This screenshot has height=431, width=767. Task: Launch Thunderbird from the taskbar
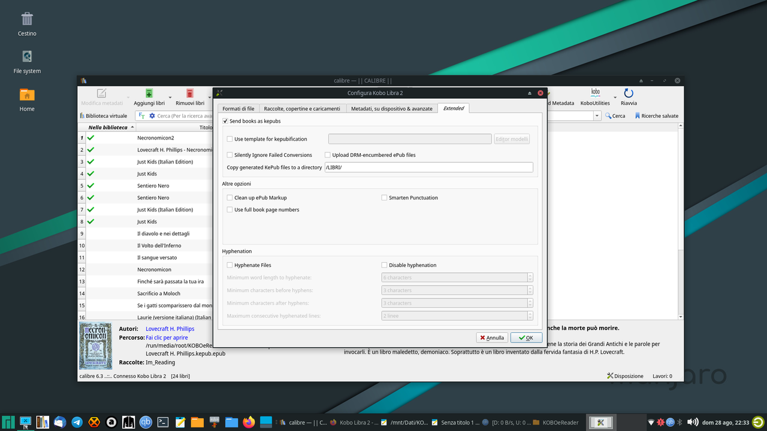click(x=60, y=422)
